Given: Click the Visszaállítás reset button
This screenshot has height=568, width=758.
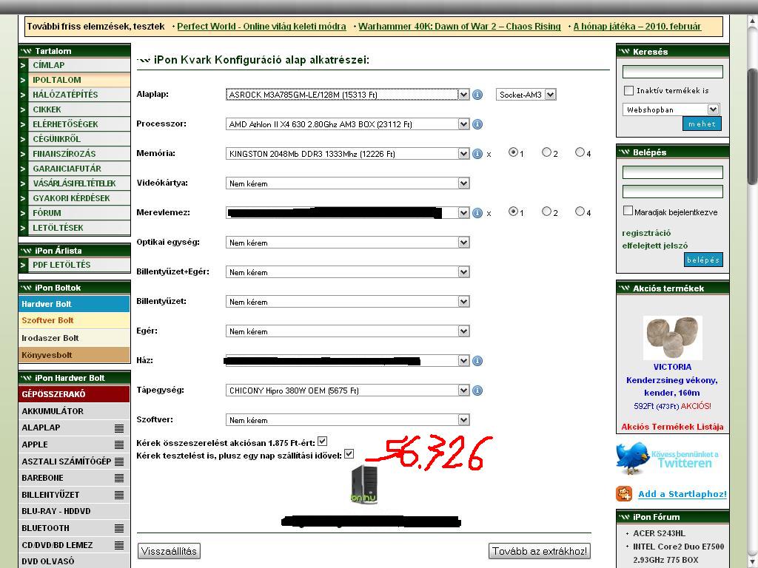Looking at the screenshot, I should [170, 551].
